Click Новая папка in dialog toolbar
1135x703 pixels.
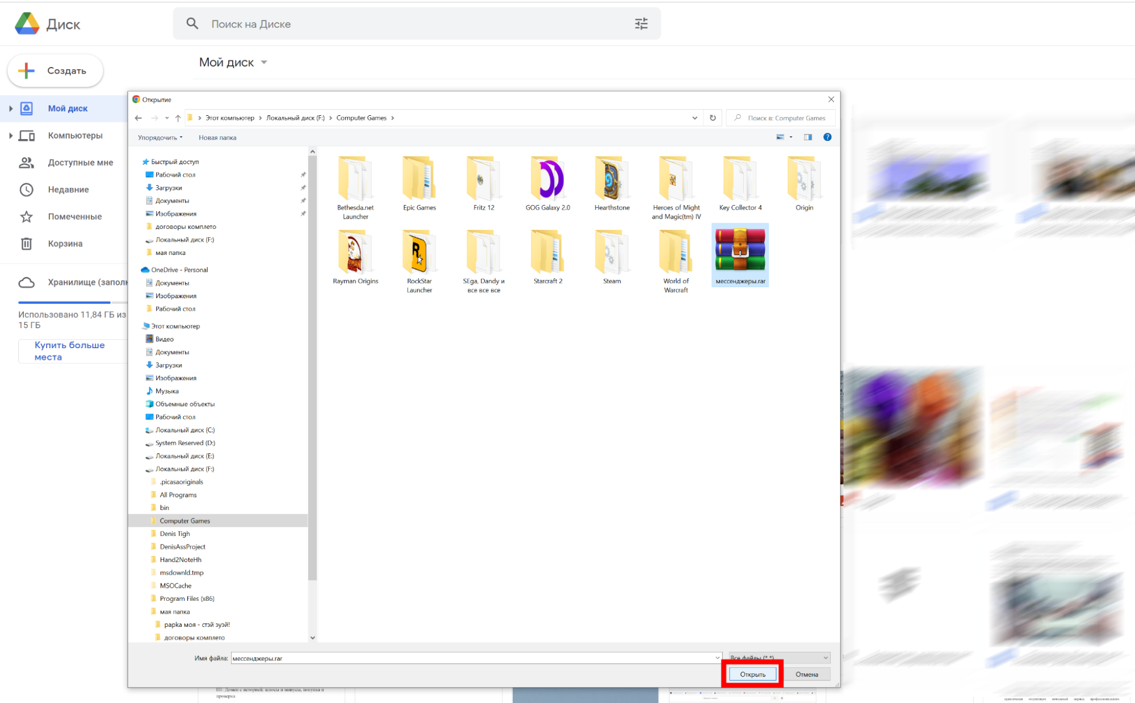[217, 137]
